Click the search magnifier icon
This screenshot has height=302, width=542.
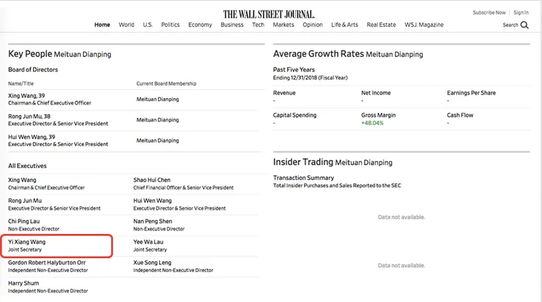point(524,25)
